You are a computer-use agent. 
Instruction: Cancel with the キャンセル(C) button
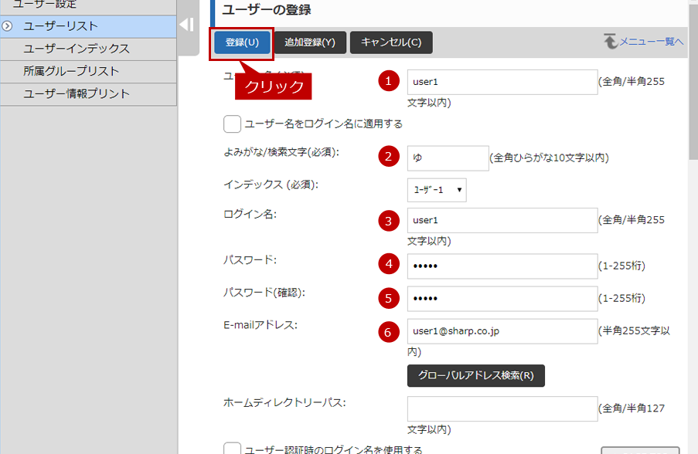391,42
